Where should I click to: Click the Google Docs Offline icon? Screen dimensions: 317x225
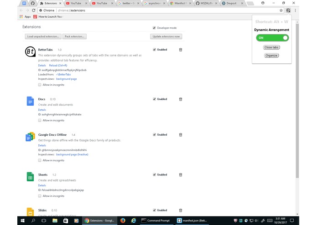30,137
